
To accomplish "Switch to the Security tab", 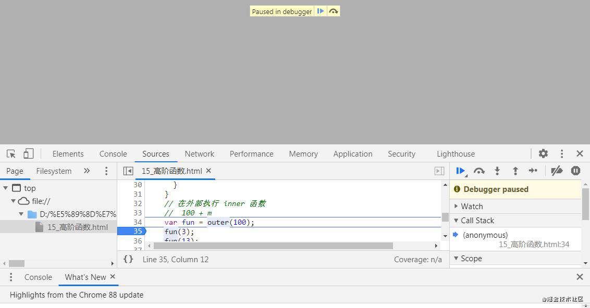I will pyautogui.click(x=401, y=154).
